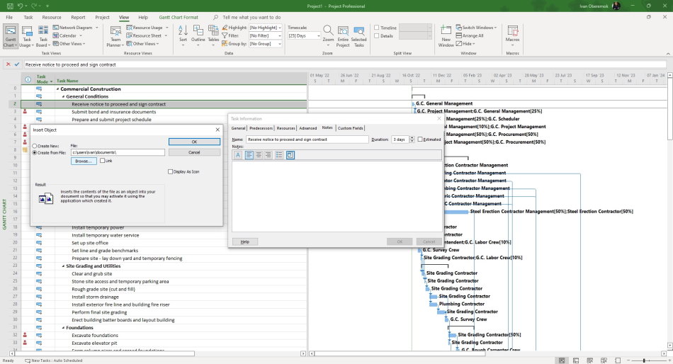Select Task Usage view icon in status bar

pyautogui.click(x=576, y=360)
